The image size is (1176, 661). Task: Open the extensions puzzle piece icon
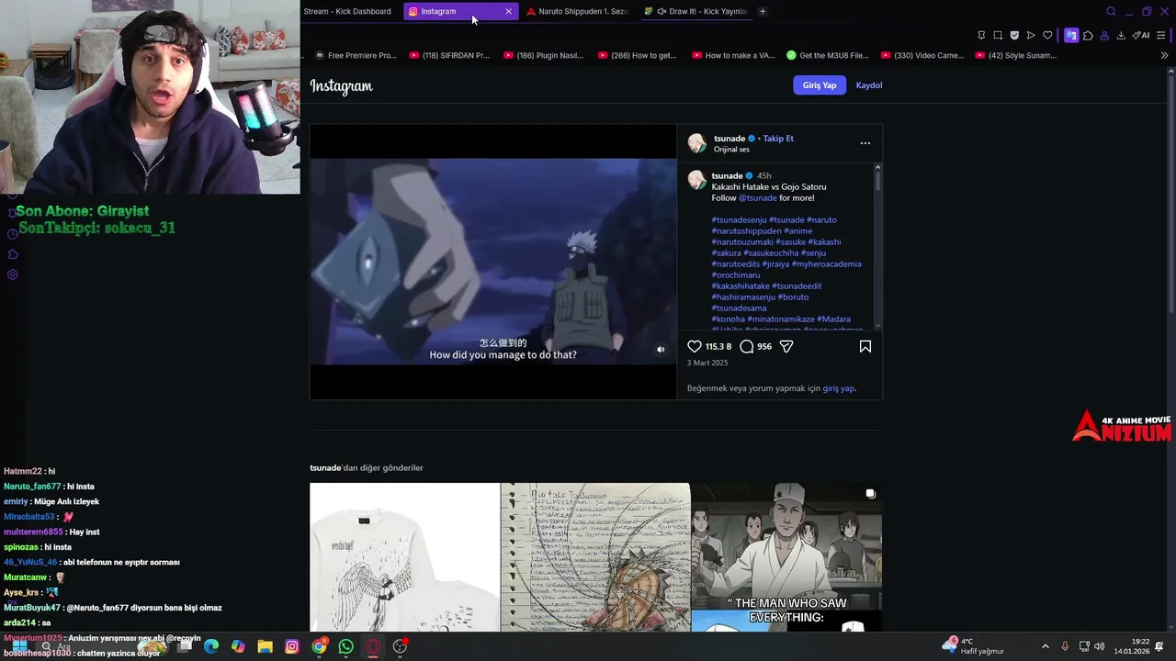(x=1088, y=36)
